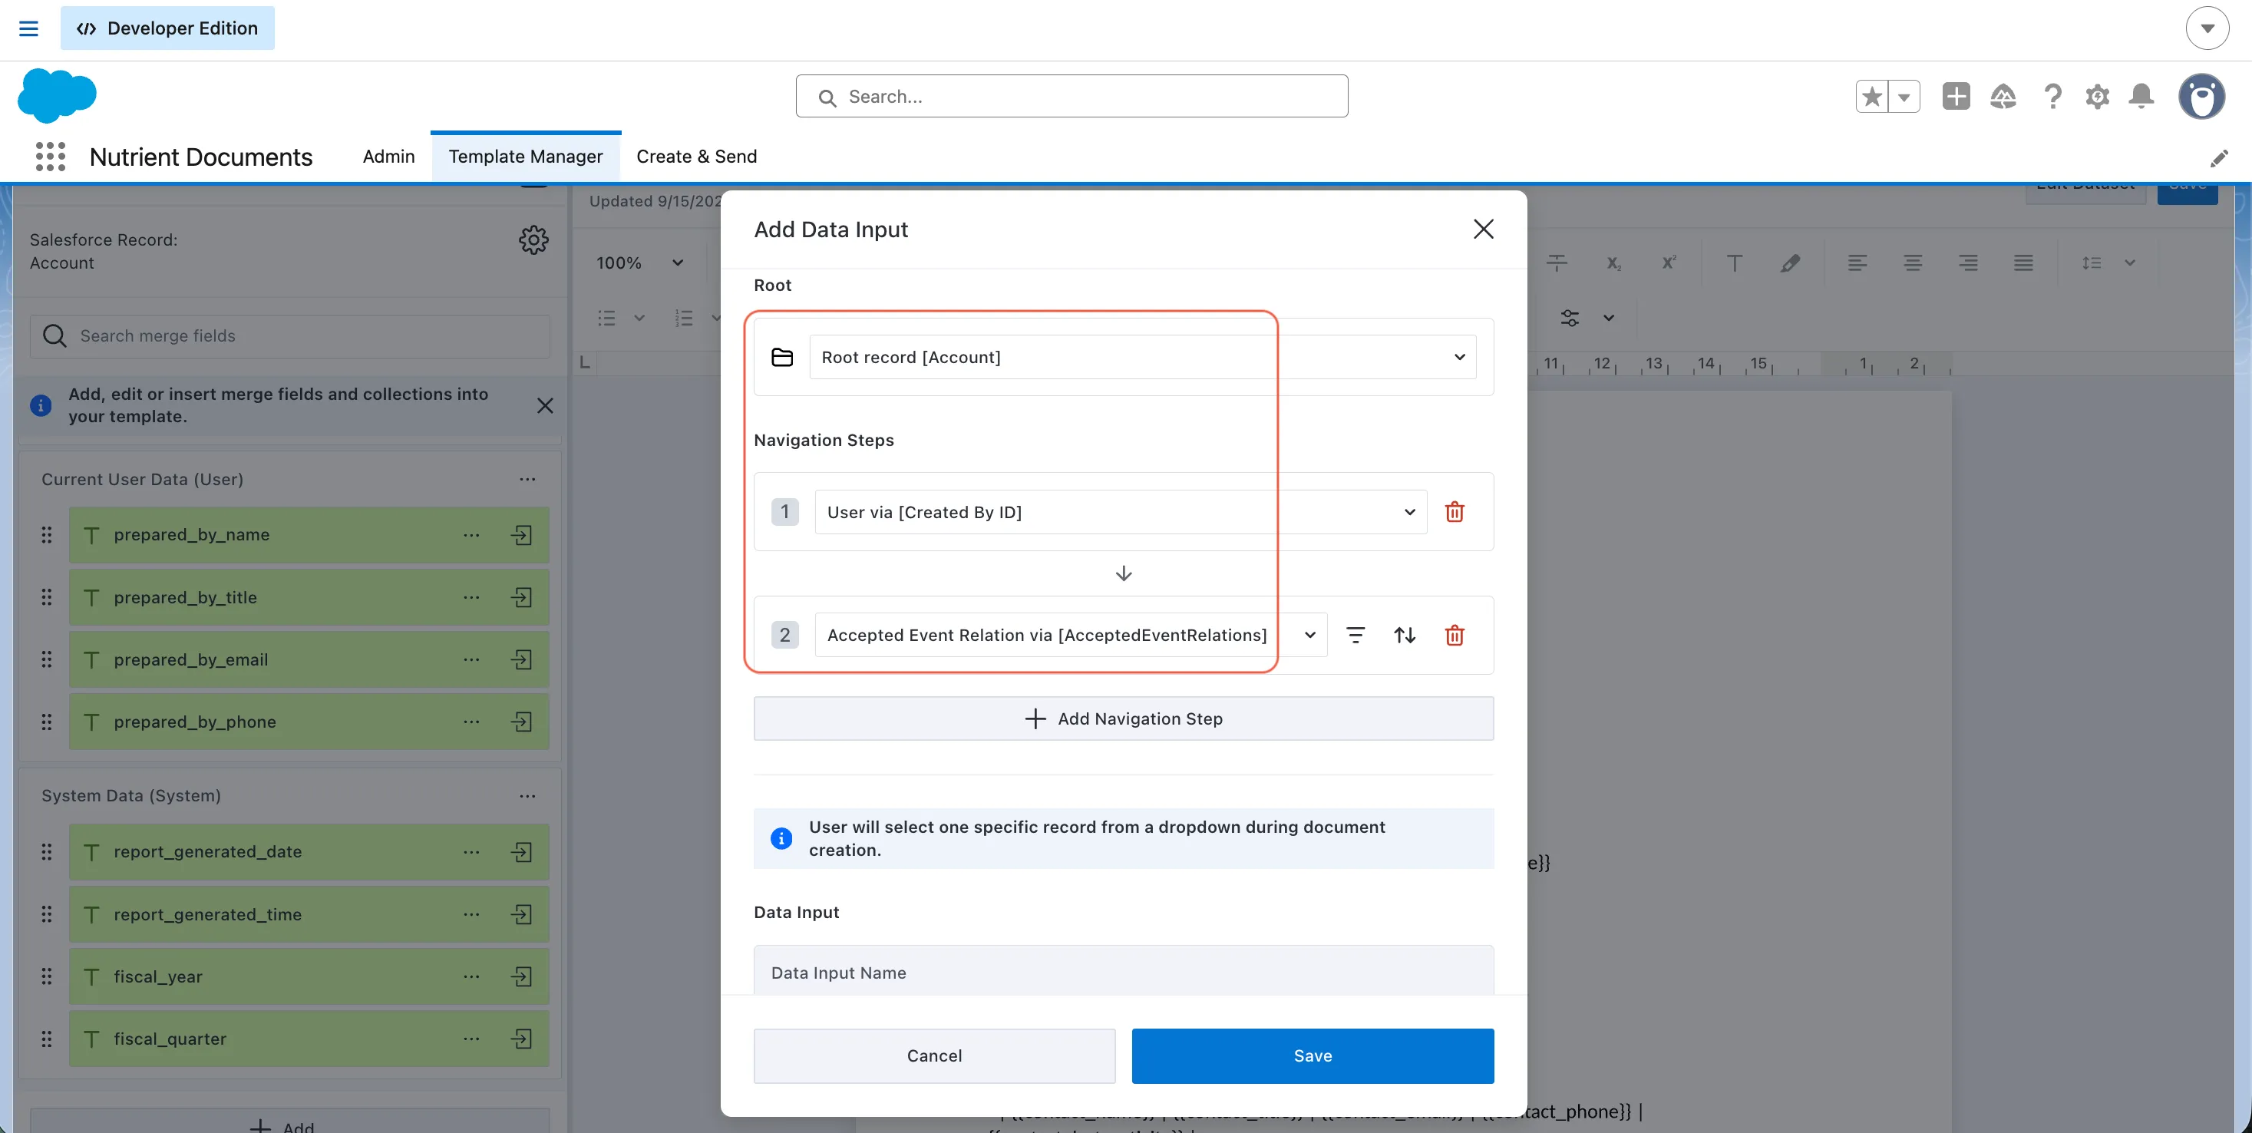
Task: Open sort options for step 2
Action: 1404,636
